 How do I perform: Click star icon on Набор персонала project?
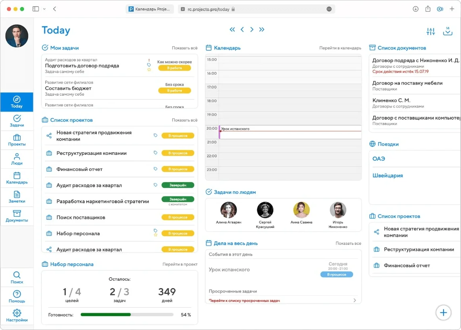click(156, 235)
